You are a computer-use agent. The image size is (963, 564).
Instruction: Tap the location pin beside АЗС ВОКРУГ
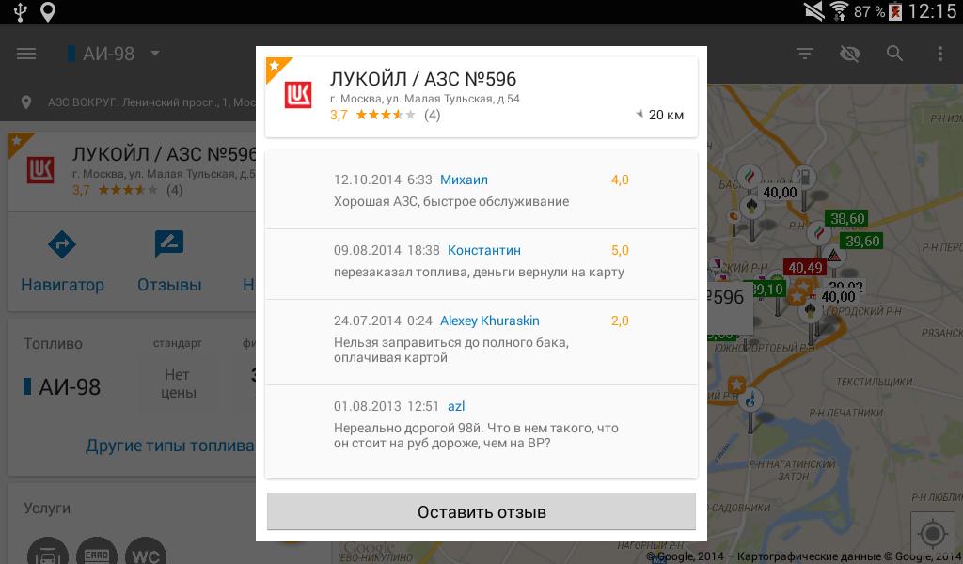[25, 102]
